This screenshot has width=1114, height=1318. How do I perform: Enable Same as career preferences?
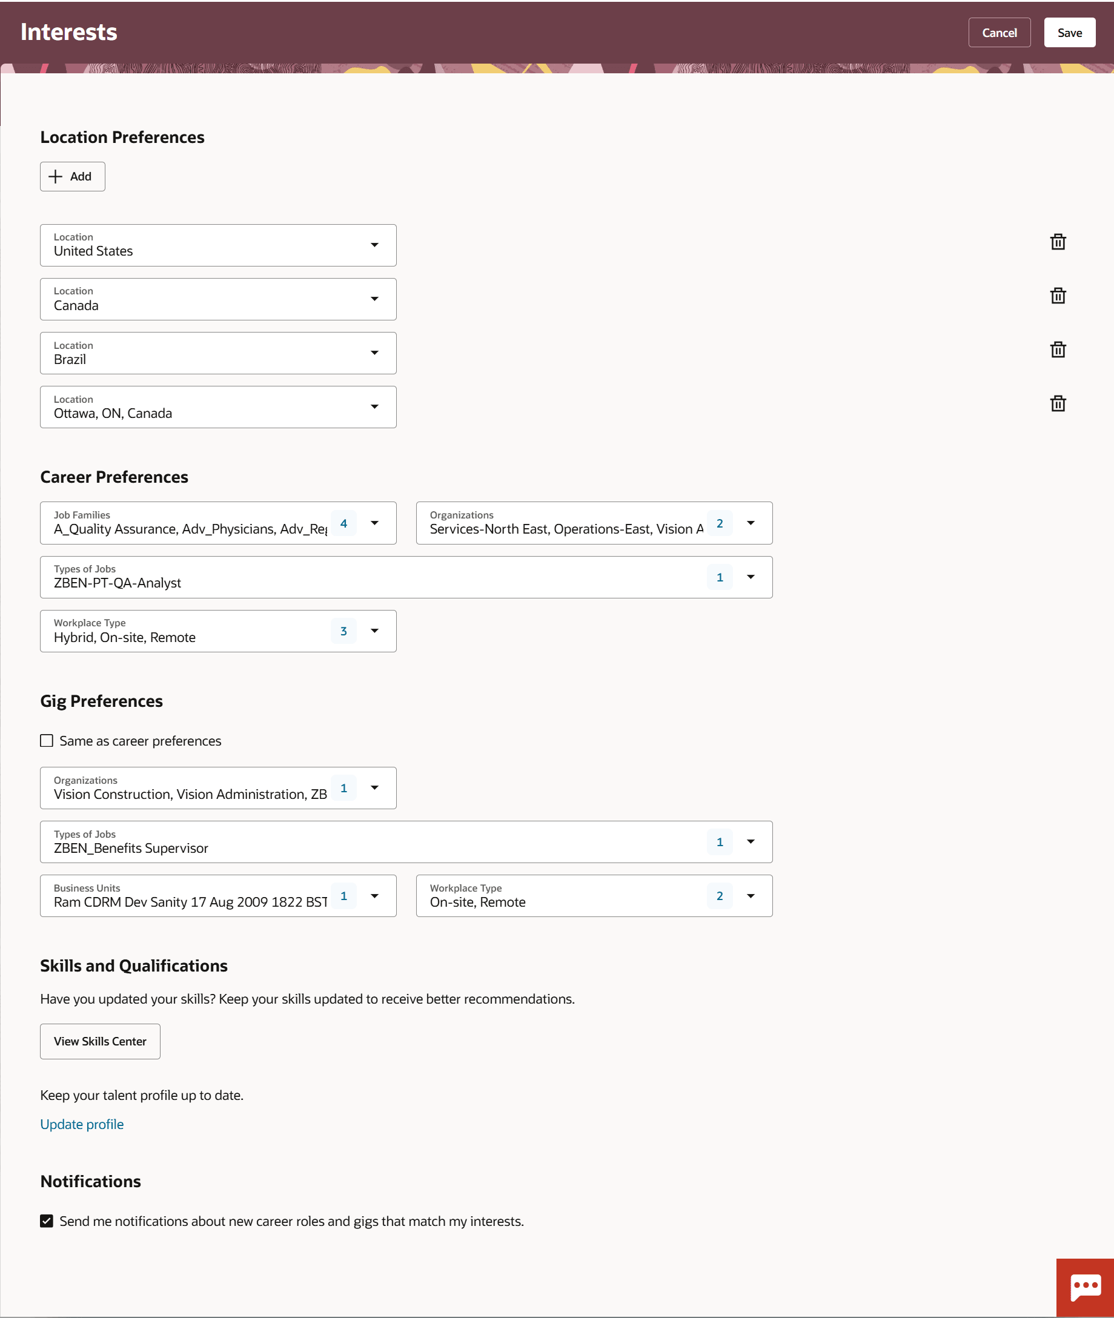tap(46, 740)
